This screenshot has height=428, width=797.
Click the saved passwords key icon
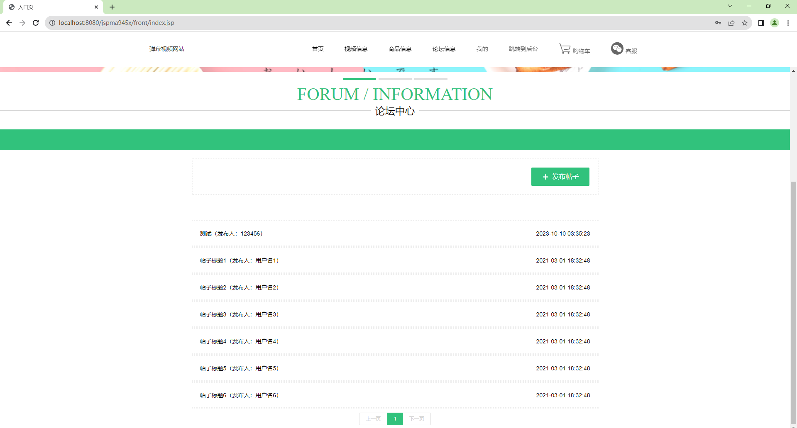(x=719, y=23)
